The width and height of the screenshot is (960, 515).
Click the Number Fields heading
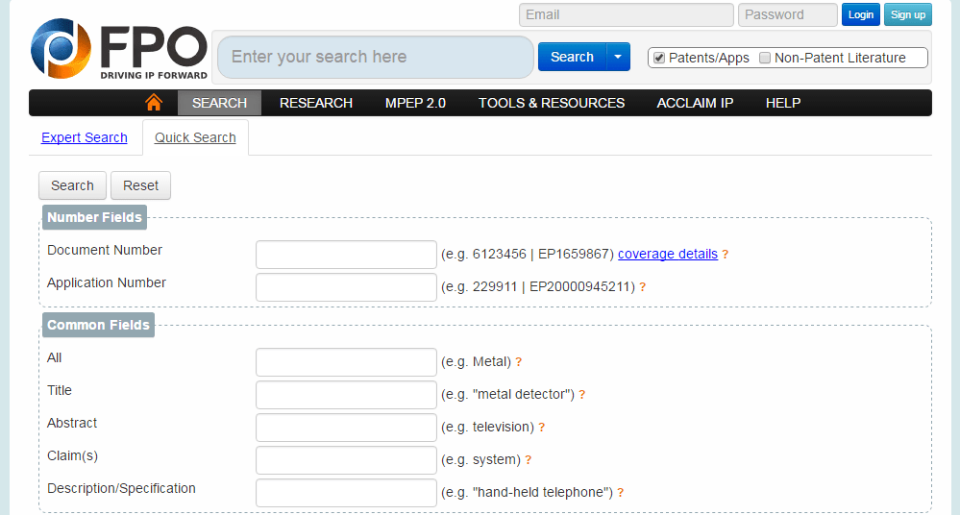tap(94, 217)
